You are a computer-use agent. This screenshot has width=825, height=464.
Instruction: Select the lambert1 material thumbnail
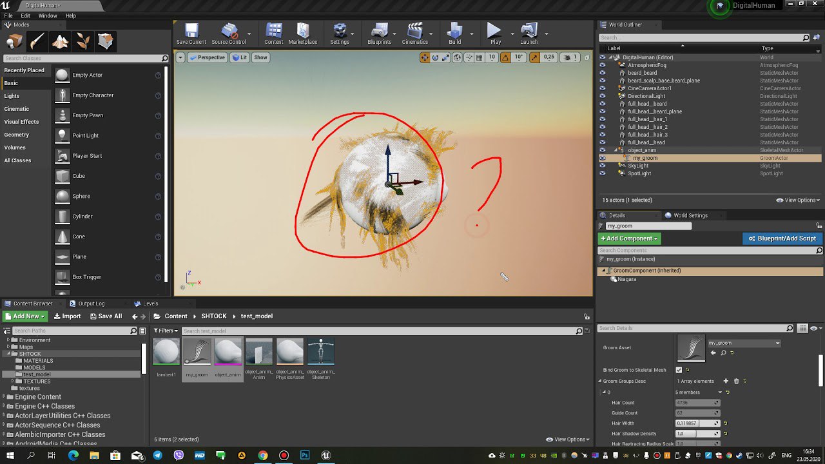coord(166,352)
